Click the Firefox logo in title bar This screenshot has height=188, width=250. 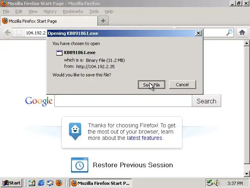pos(4,4)
